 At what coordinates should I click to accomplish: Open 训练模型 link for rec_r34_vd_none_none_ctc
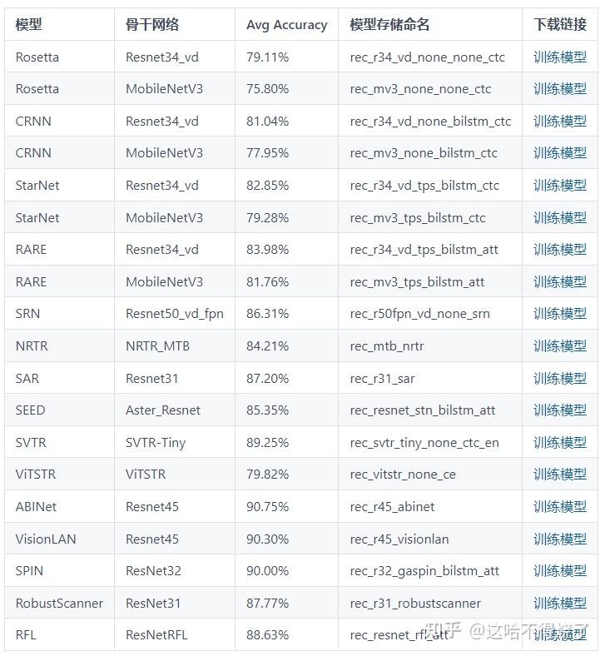coord(559,57)
